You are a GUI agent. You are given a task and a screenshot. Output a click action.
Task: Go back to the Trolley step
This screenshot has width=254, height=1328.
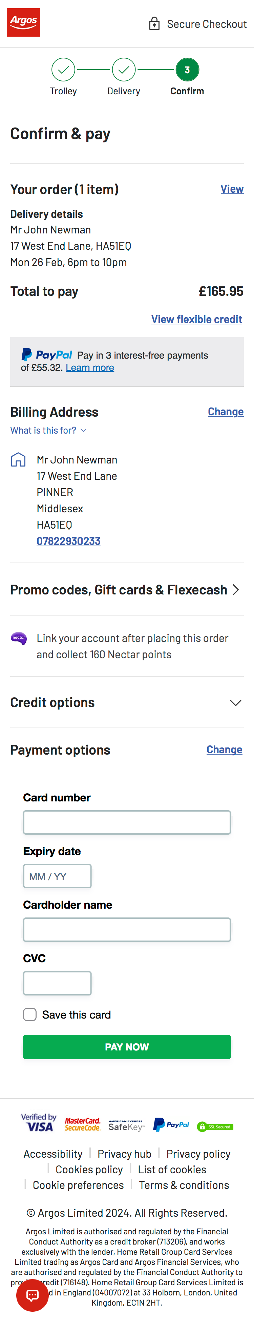[63, 69]
